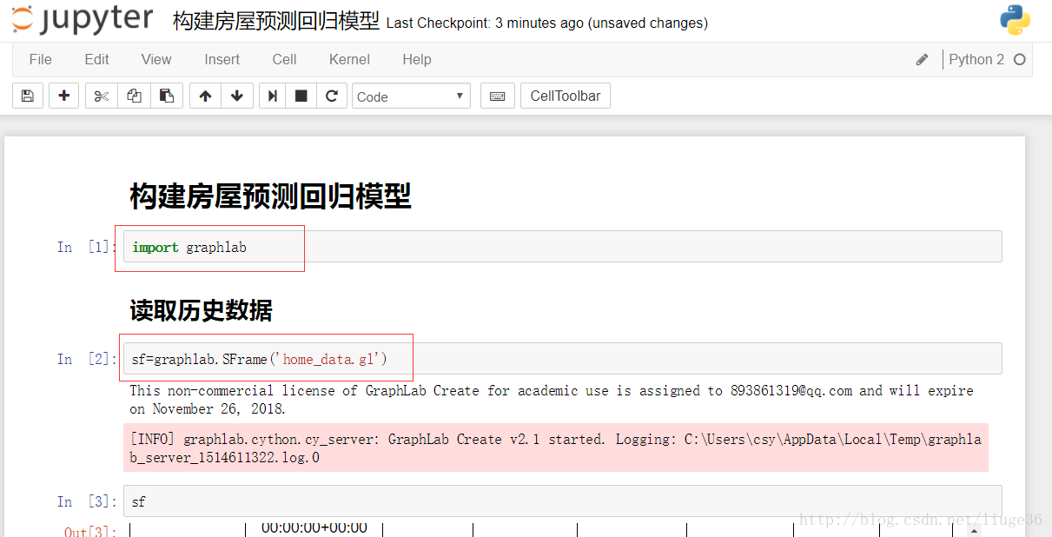1052x537 pixels.
Task: Click the non-commercial license output text
Action: click(552, 400)
